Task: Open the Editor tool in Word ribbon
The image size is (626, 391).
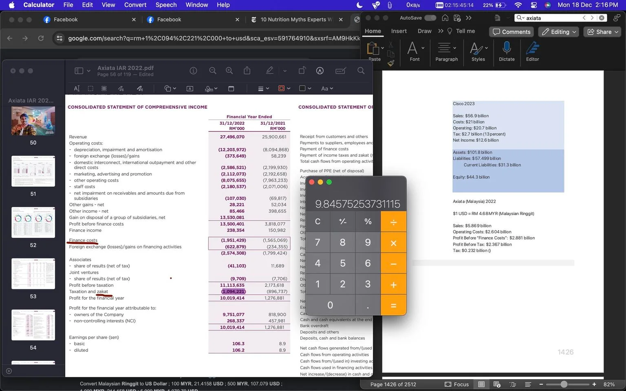Action: tap(532, 48)
